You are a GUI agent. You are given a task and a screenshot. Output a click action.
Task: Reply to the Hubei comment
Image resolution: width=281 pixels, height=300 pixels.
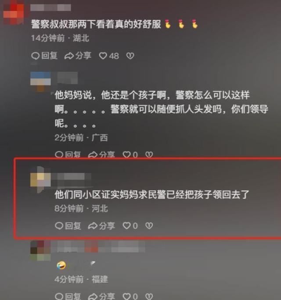44,56
